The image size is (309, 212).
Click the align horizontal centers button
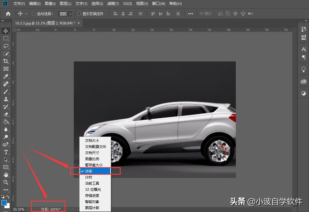123,14
